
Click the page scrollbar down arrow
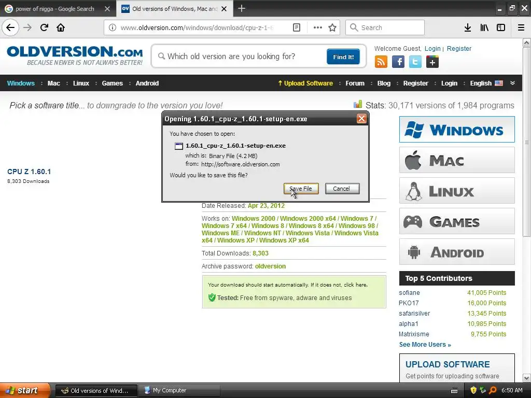[x=527, y=378]
